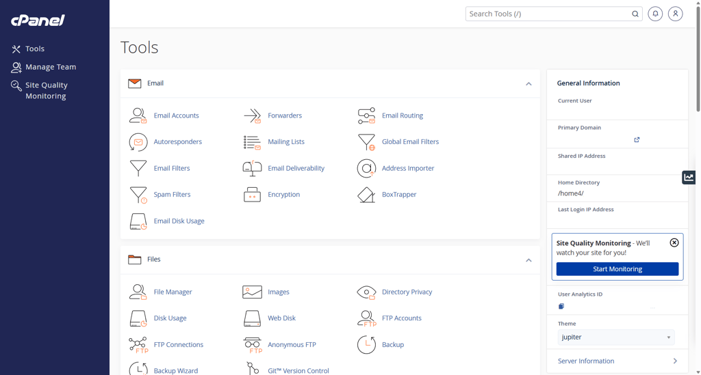
Task: Open the Theme dropdown showing jupiter
Action: pyautogui.click(x=615, y=337)
